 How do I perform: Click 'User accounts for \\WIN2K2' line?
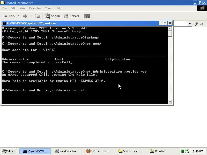29,50
